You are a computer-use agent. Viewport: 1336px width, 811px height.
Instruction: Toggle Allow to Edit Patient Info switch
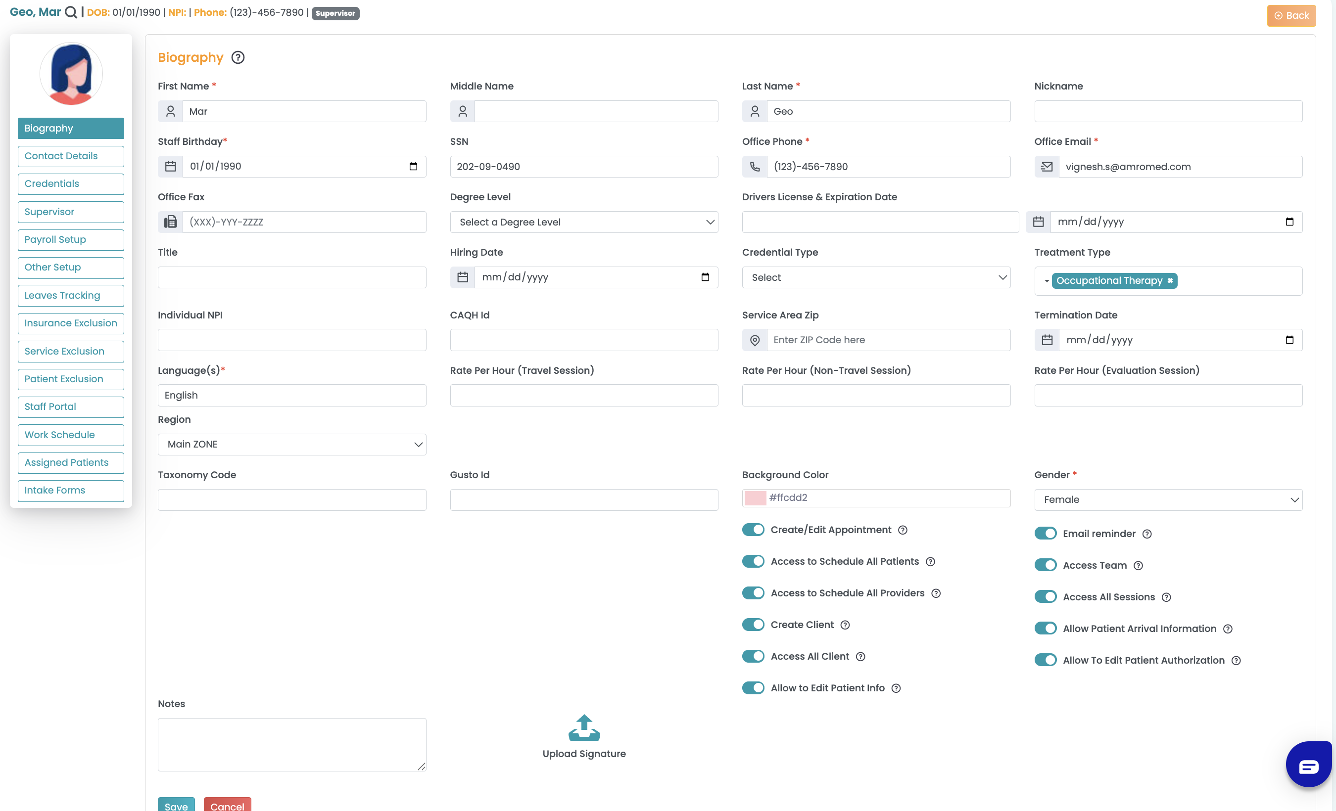pyautogui.click(x=753, y=688)
